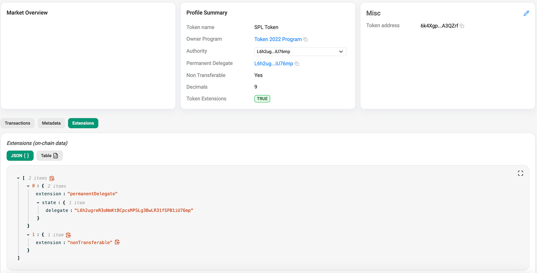This screenshot has width=537, height=273.
Task: Open the Authority dropdown
Action: 341,52
